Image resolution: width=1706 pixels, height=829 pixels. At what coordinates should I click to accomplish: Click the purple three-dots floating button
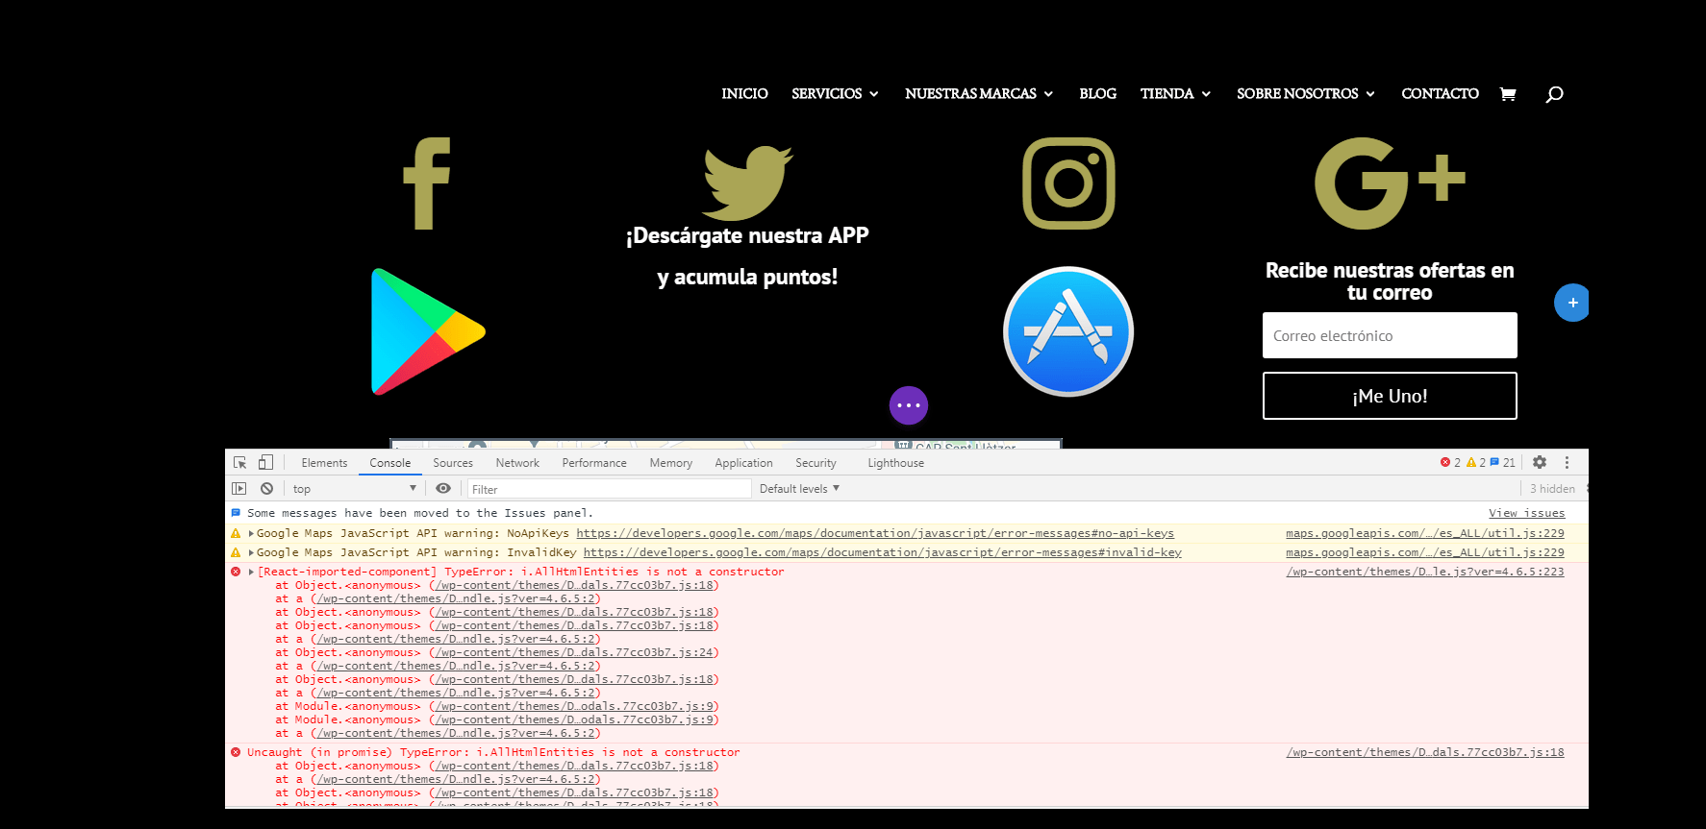[909, 405]
